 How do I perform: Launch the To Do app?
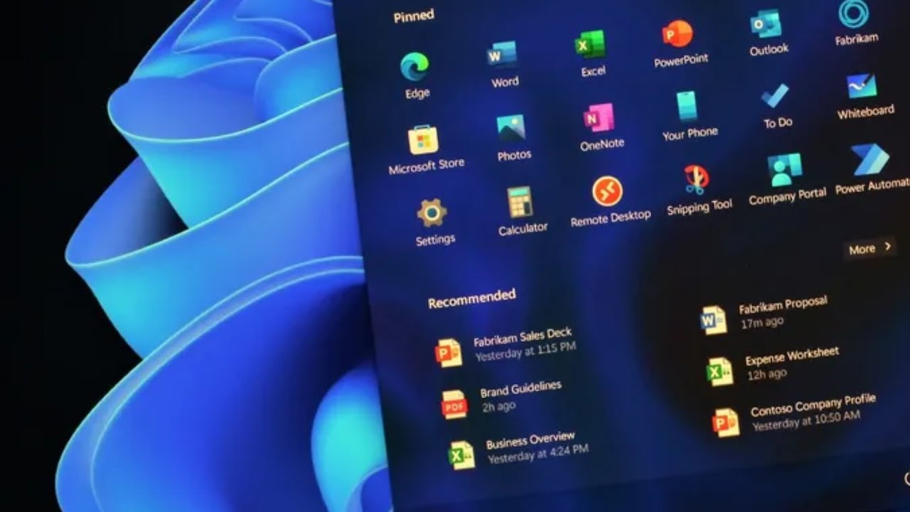775,96
